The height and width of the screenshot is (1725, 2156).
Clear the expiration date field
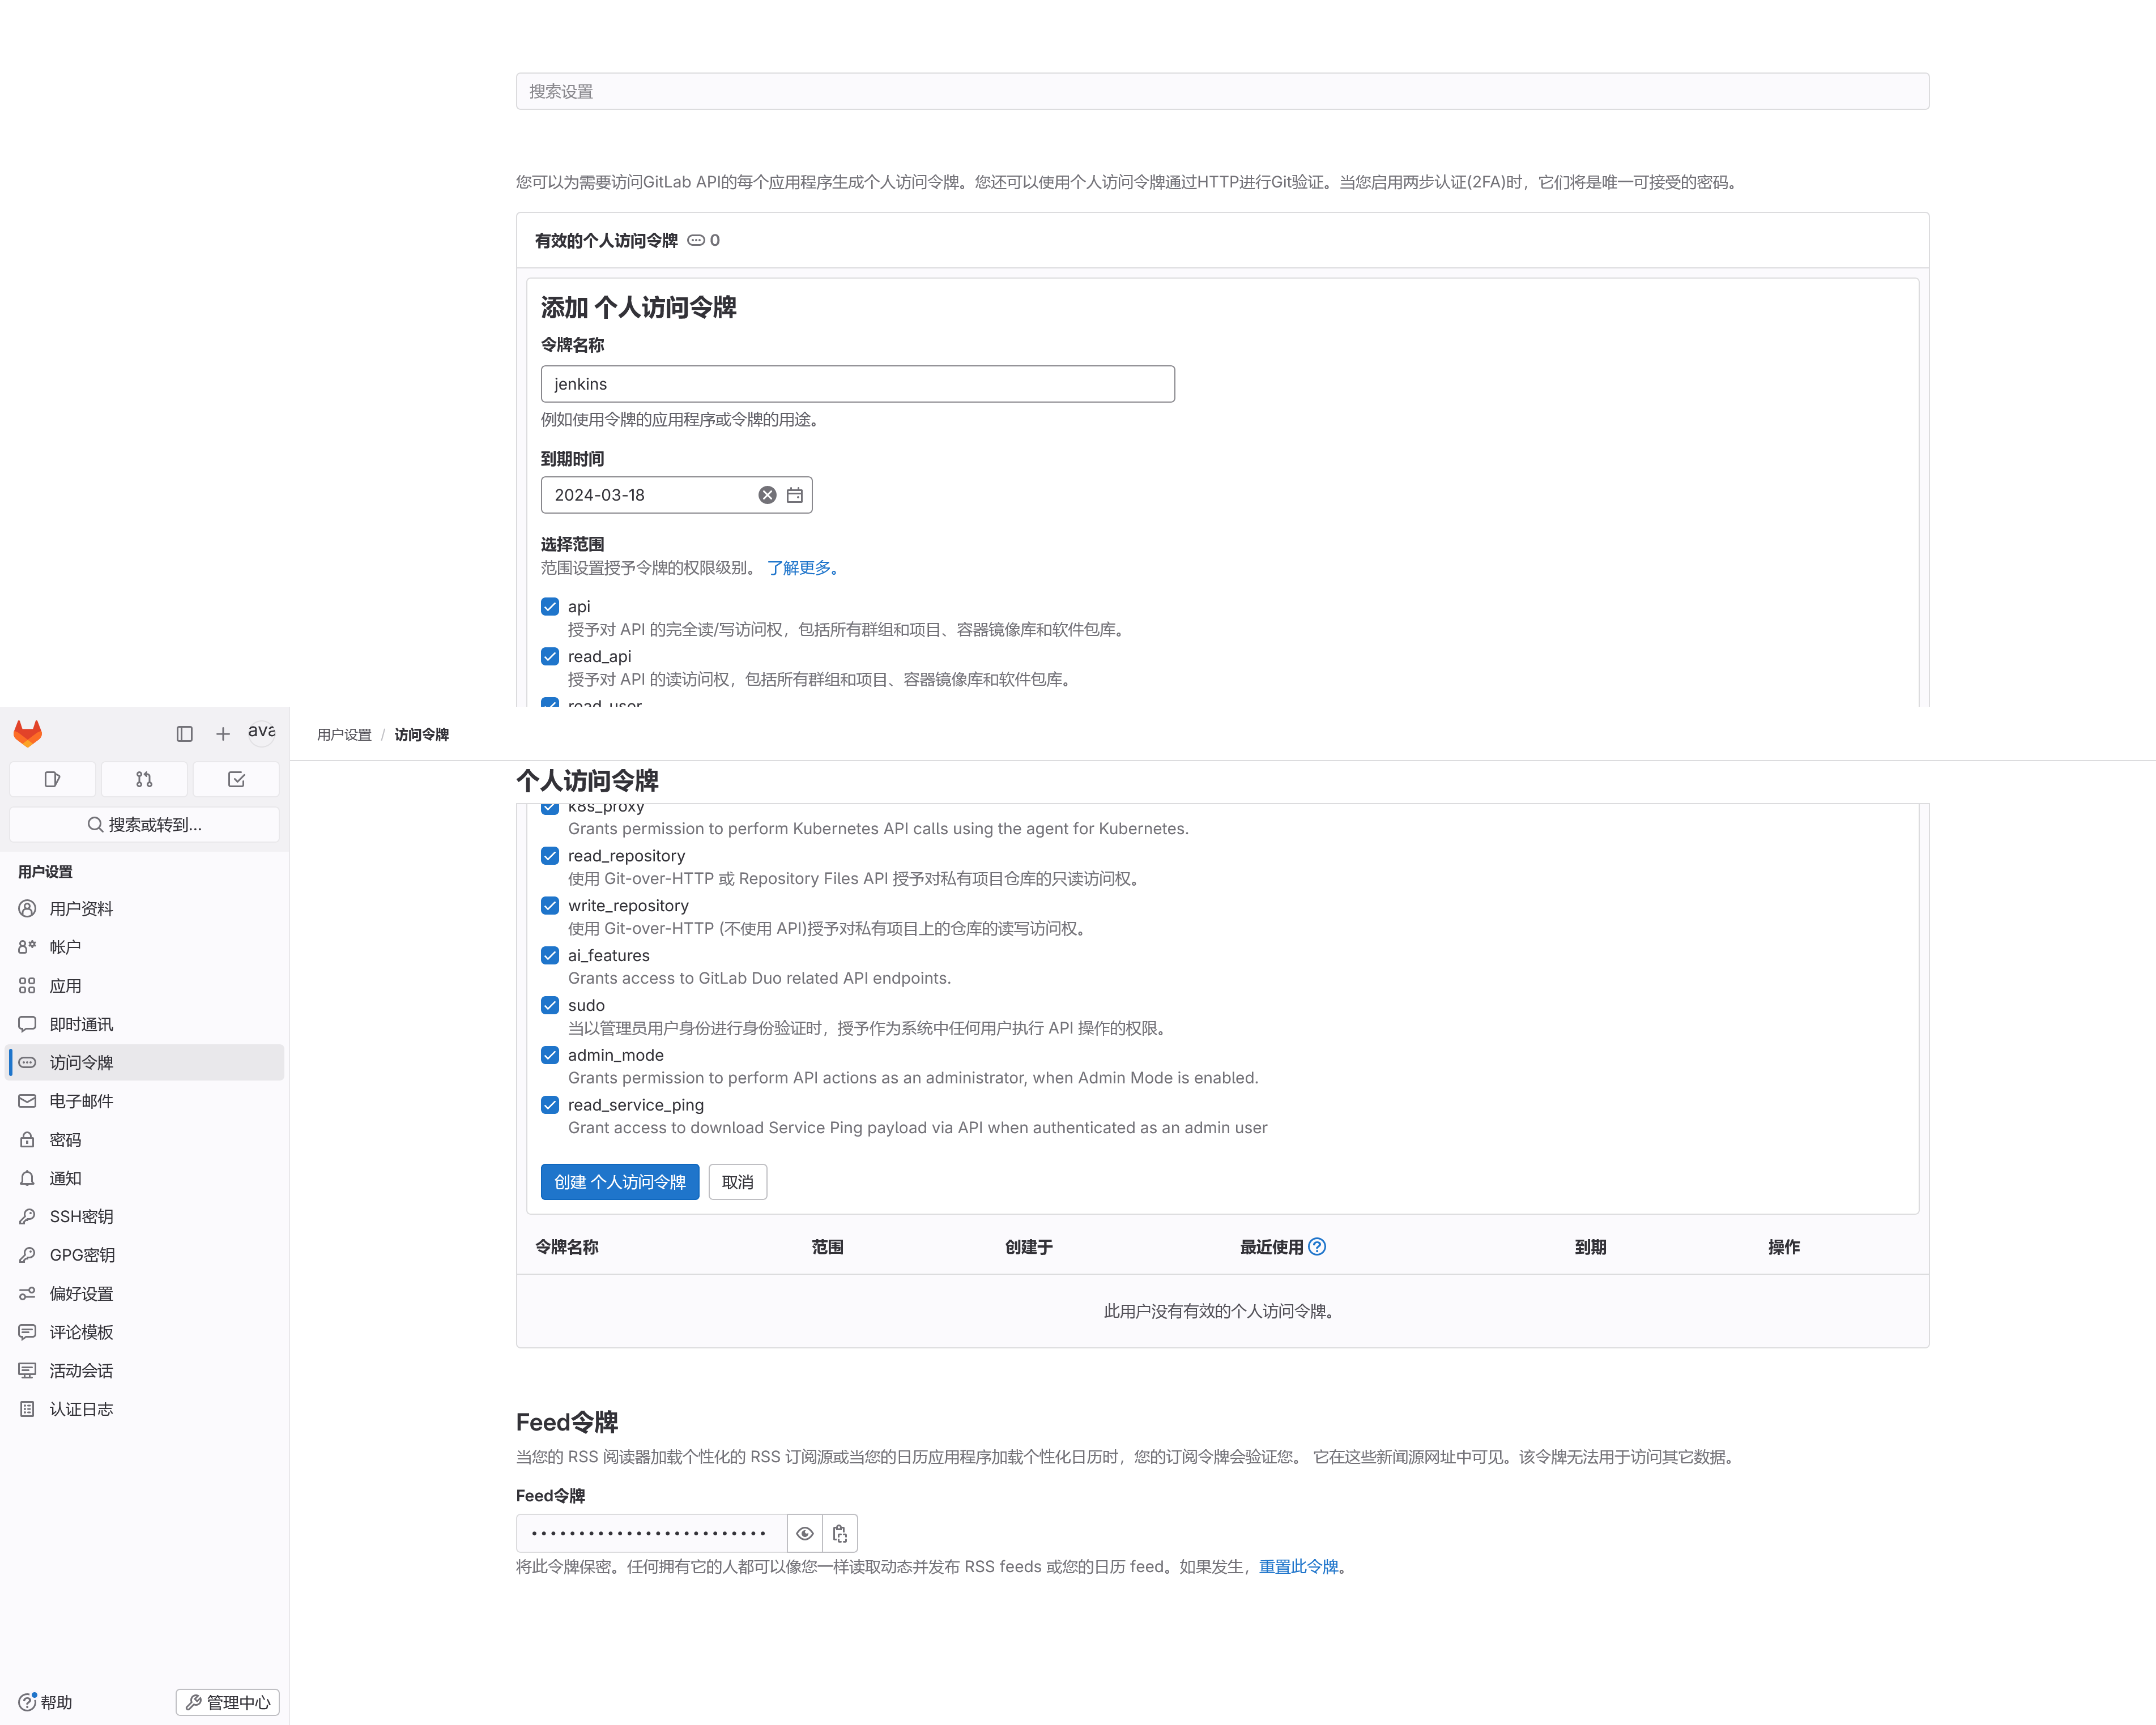pyautogui.click(x=767, y=495)
